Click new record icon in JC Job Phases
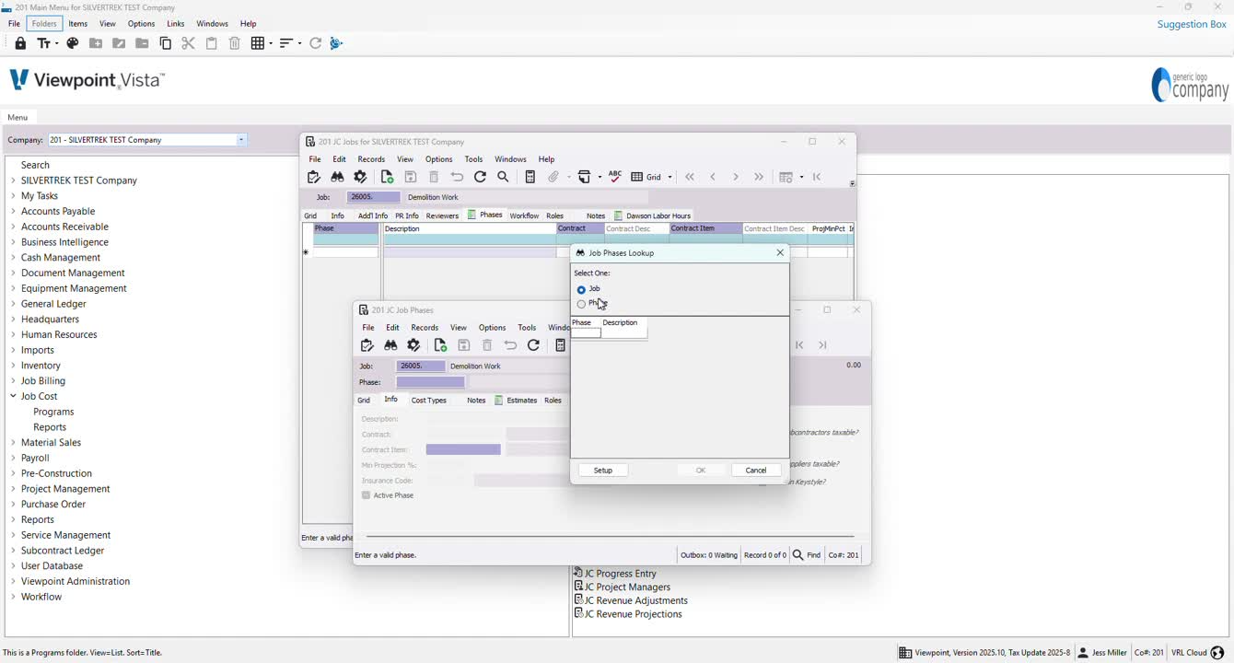Image resolution: width=1234 pixels, height=663 pixels. point(440,345)
